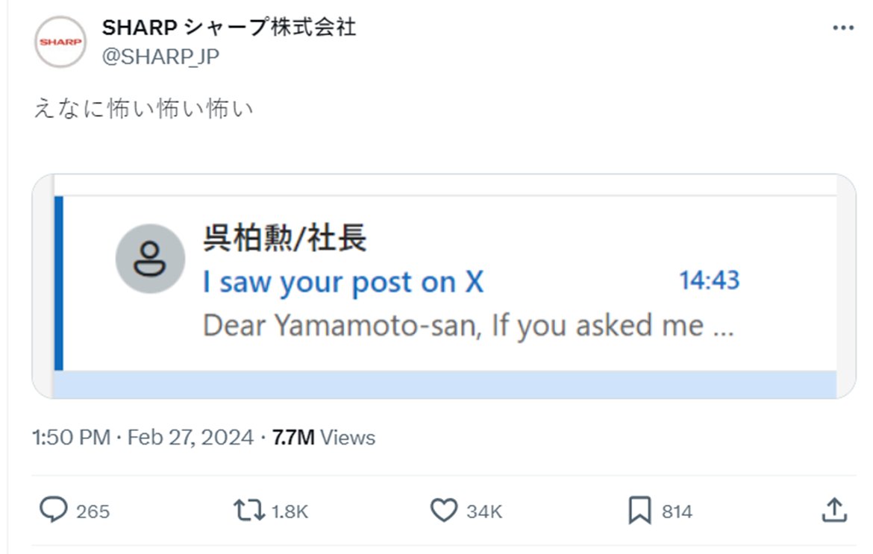
Task: Open the three-dot more options menu
Action: (842, 28)
